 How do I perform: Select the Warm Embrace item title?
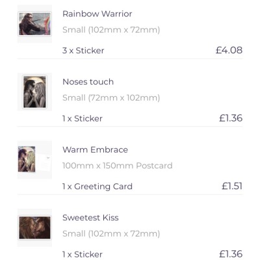(x=95, y=149)
